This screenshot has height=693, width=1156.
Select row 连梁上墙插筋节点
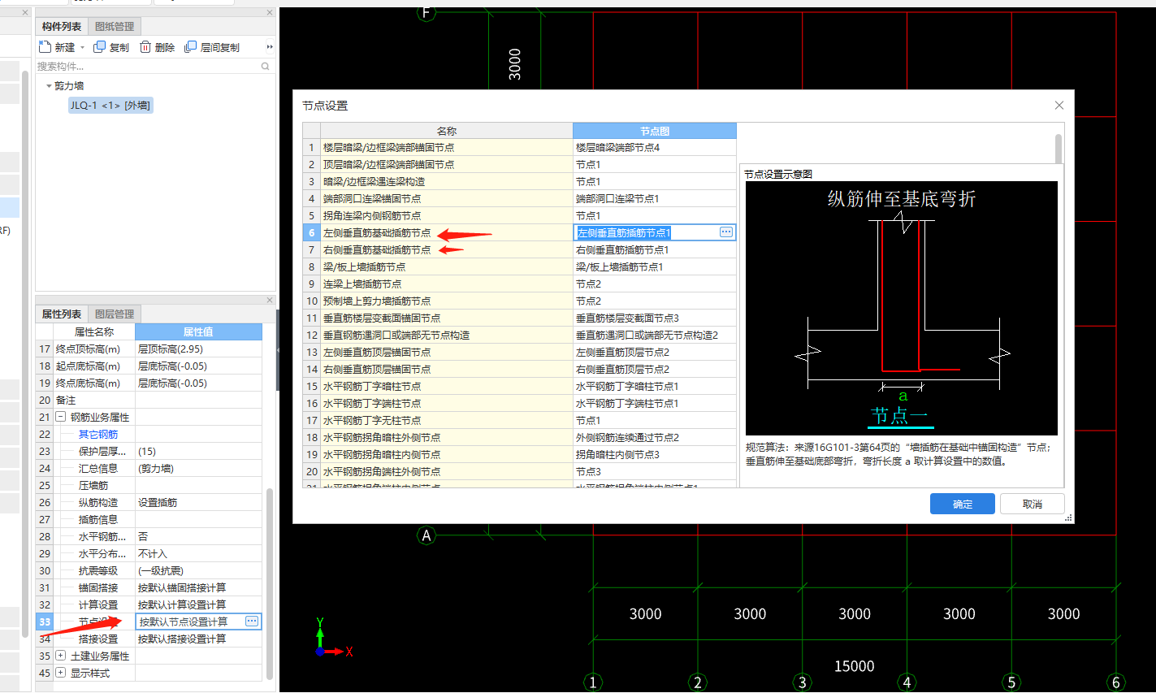click(447, 284)
